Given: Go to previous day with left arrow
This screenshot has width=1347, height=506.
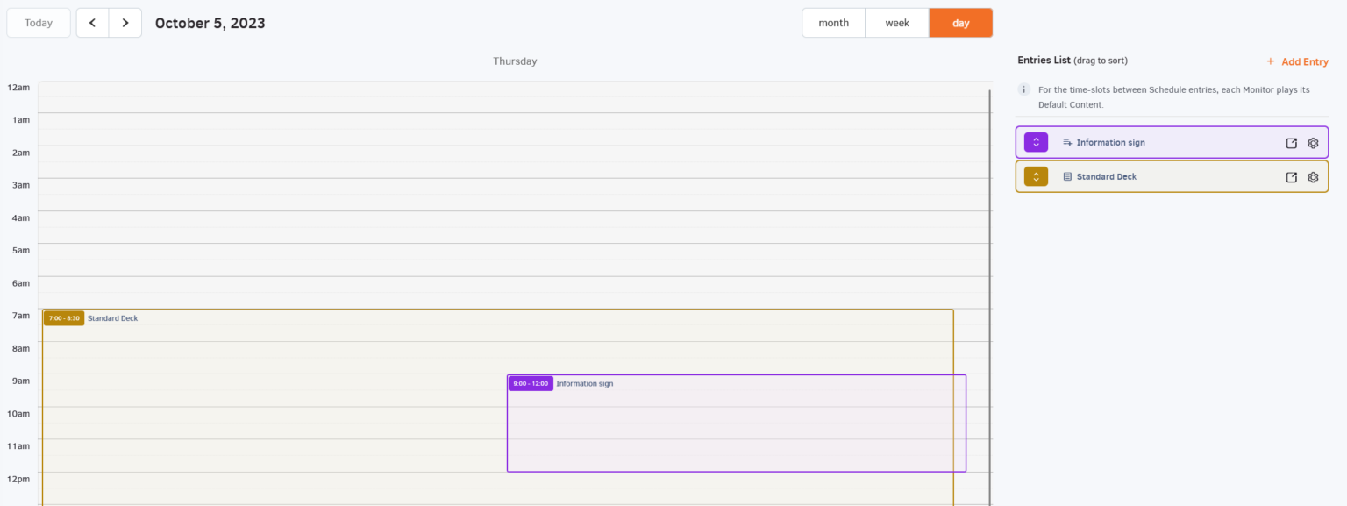Looking at the screenshot, I should [92, 22].
